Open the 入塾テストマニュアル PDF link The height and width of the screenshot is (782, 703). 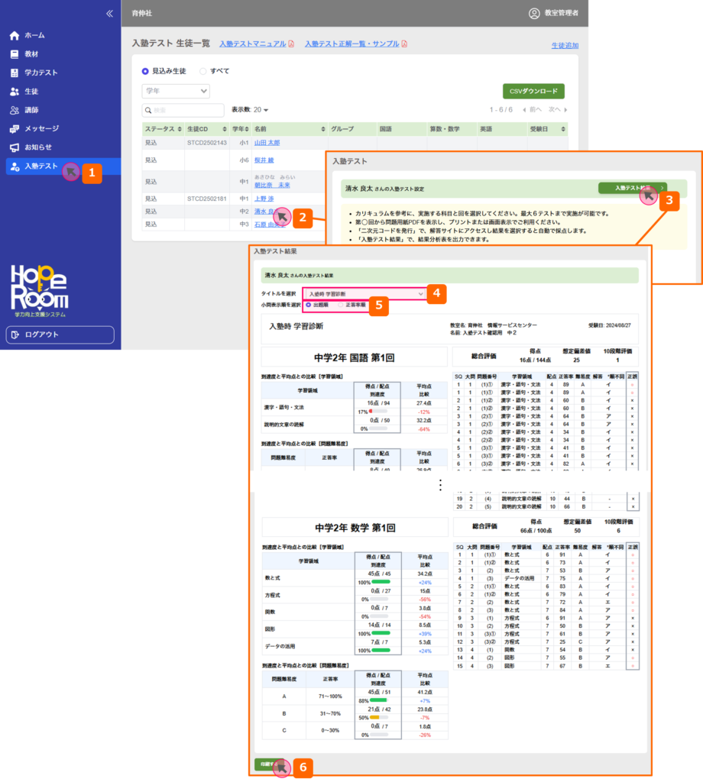pyautogui.click(x=252, y=44)
